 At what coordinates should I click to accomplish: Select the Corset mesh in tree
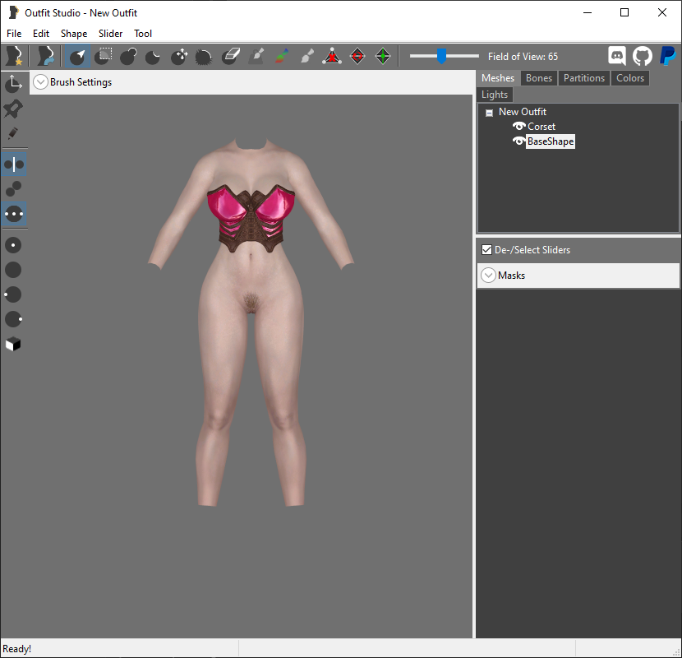pos(541,127)
